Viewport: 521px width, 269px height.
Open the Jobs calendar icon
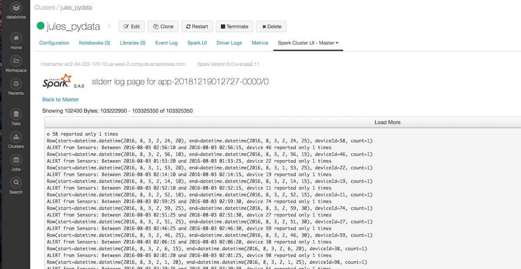click(x=16, y=160)
